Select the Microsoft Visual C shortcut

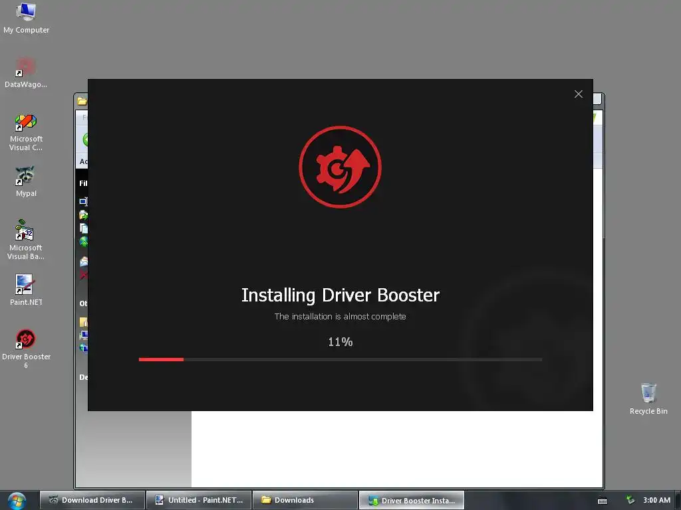pyautogui.click(x=26, y=132)
